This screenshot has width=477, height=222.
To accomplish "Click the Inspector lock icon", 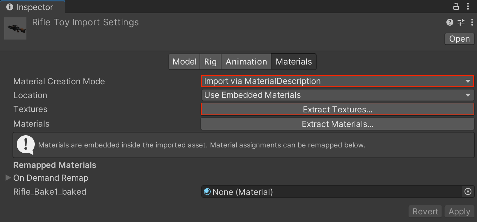I will 456,7.
